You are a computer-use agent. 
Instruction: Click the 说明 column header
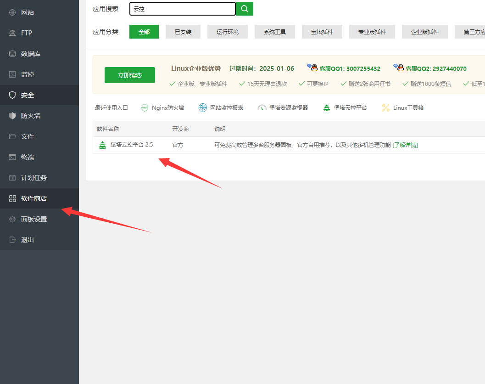[x=220, y=129]
